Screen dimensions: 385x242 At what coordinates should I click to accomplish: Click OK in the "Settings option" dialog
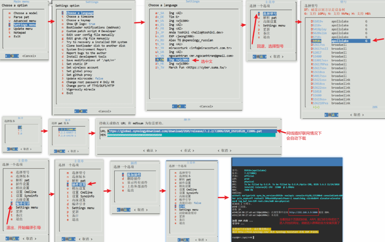pos(81,111)
